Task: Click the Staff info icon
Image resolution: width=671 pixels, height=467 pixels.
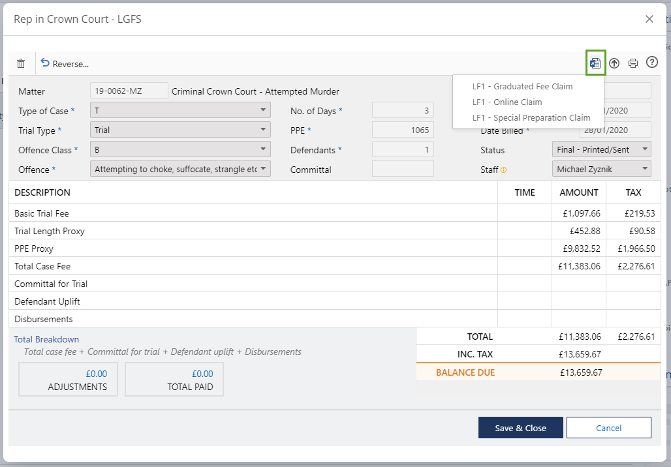Action: (503, 170)
